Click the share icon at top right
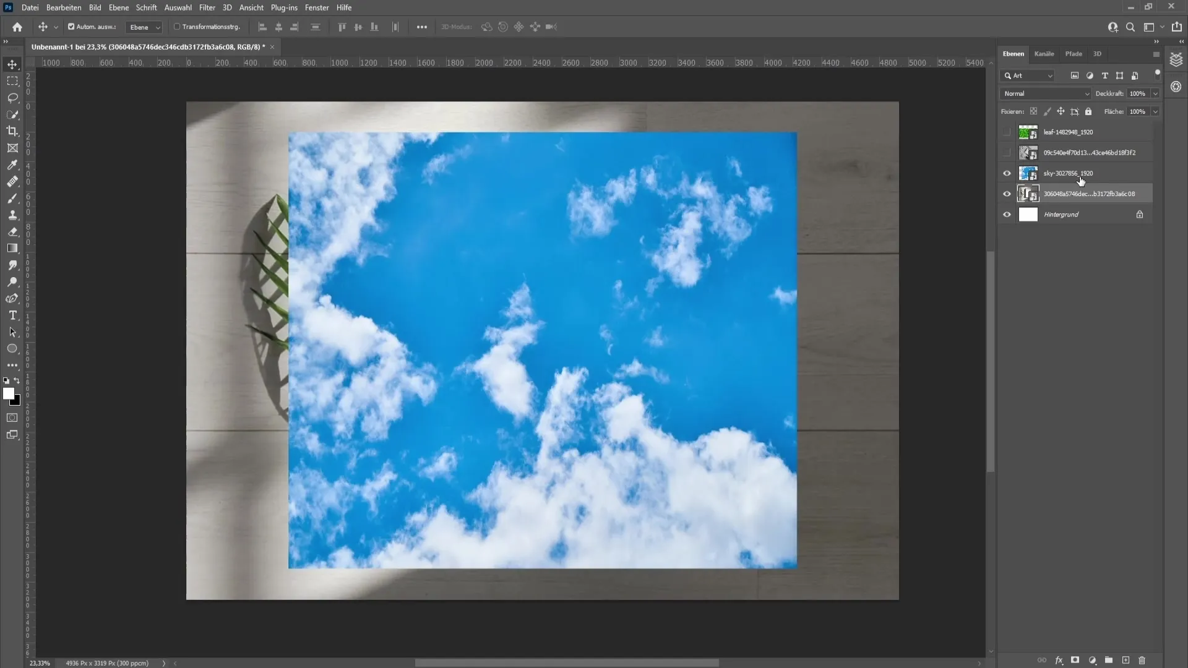This screenshot has width=1188, height=668. (x=1177, y=27)
